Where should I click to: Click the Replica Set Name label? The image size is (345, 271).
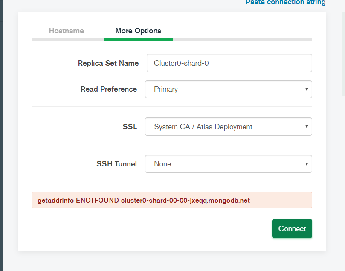pos(108,63)
